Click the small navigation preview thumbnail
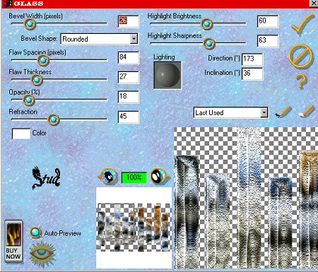 point(134,227)
